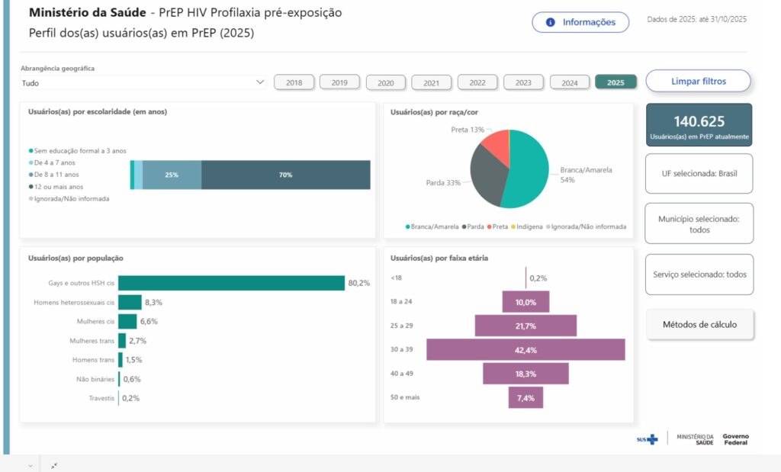This screenshot has height=472, width=781.
Task: Click the 'Tudo' geographic selection field
Action: [x=137, y=82]
